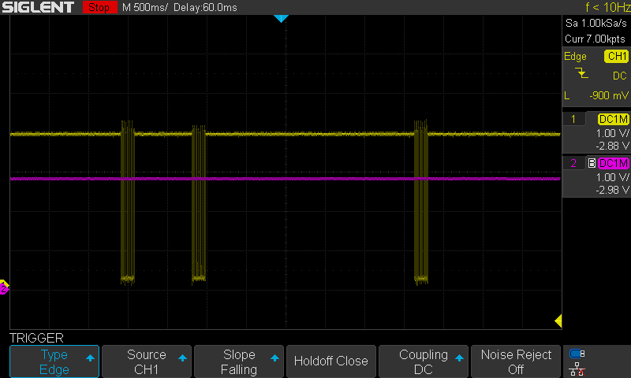Toggle Noise Reject Off
Image resolution: width=631 pixels, height=378 pixels.
(516, 361)
